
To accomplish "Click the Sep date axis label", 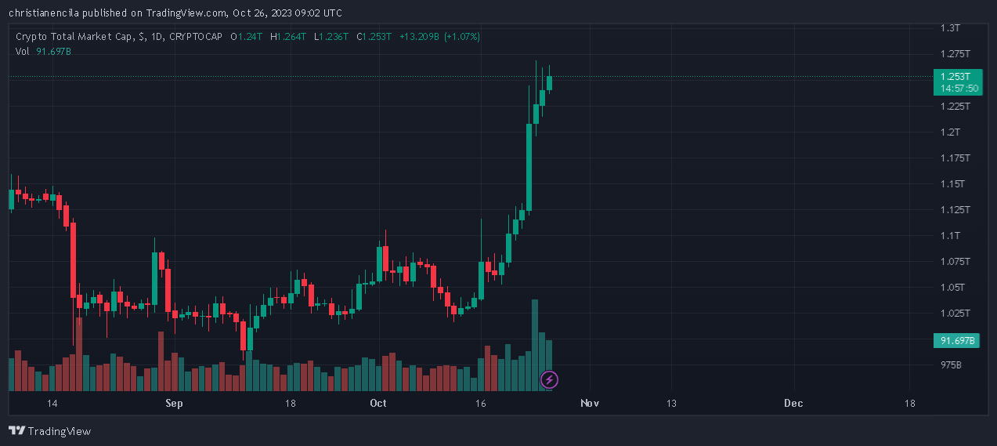I will (175, 403).
